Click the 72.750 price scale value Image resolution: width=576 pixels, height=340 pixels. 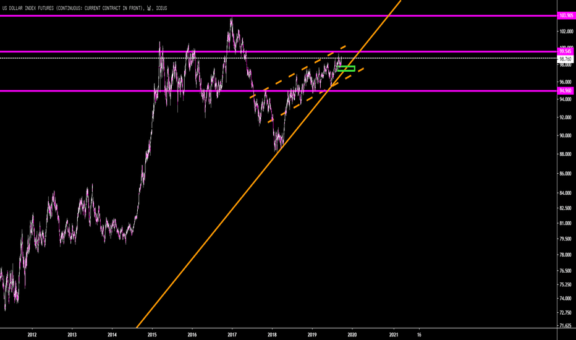tap(565, 313)
